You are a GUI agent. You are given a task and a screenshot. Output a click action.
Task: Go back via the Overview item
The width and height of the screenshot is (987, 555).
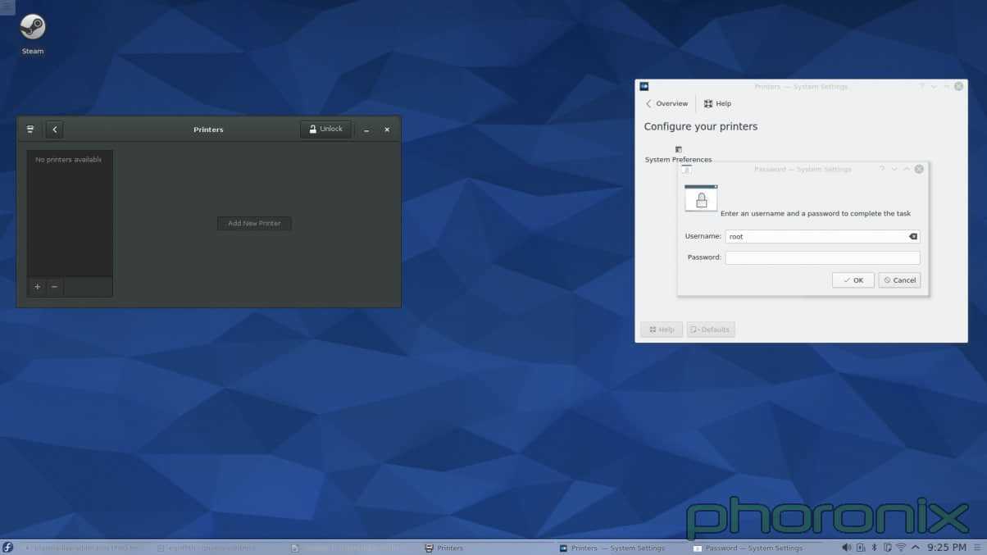666,103
